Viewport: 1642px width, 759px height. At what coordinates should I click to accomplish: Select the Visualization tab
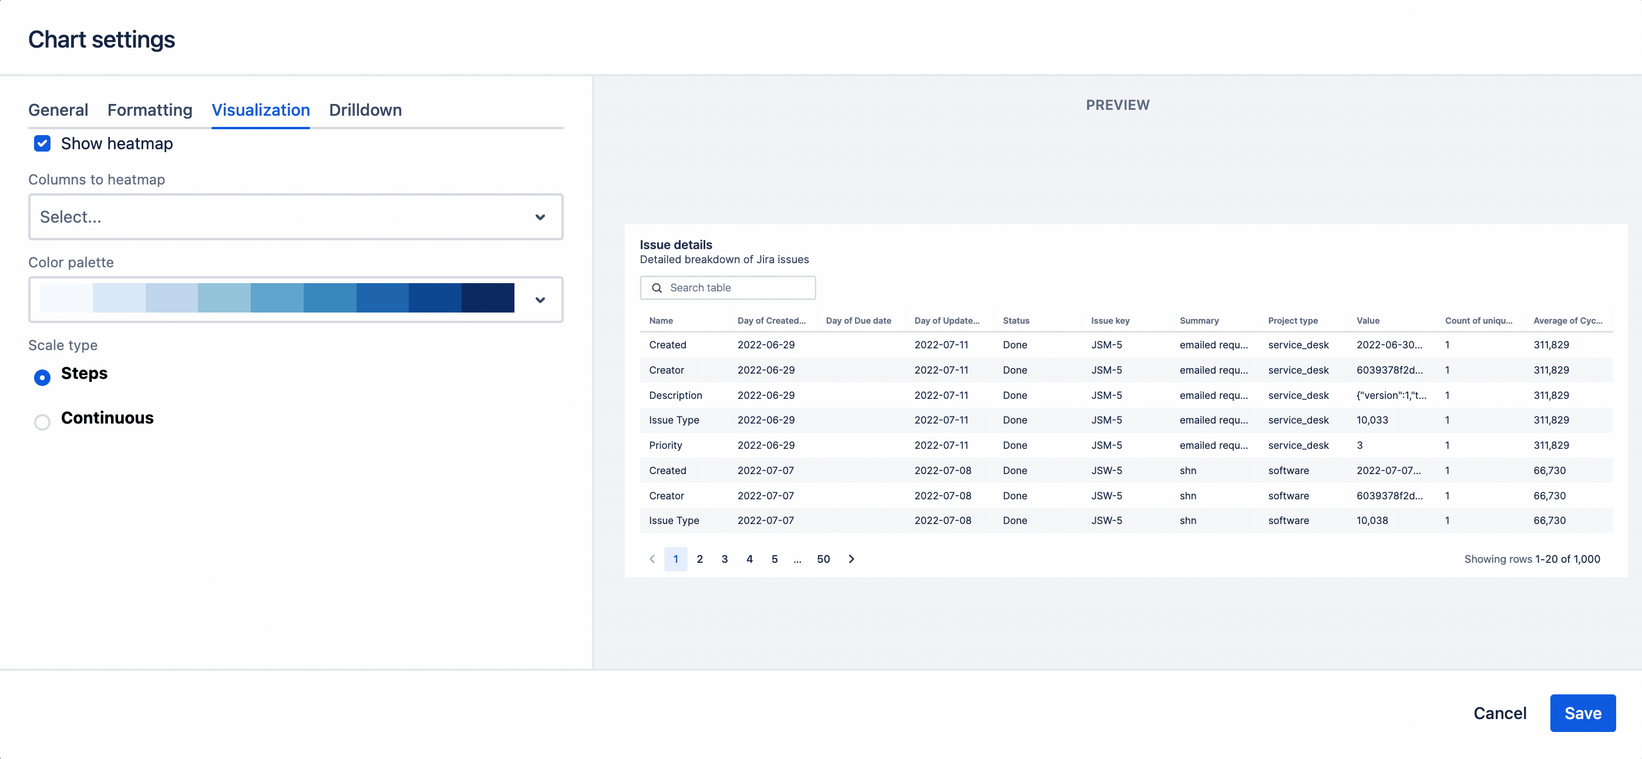pos(260,110)
